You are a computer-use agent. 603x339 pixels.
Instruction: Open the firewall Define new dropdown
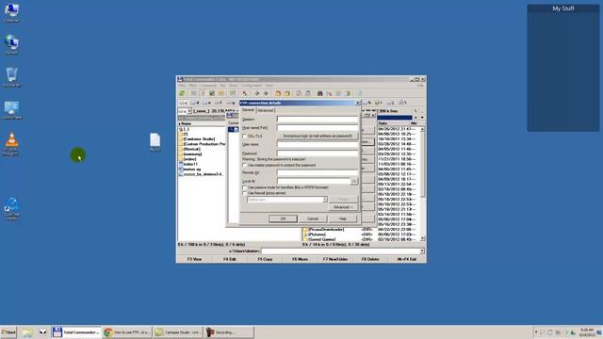pyautogui.click(x=324, y=200)
